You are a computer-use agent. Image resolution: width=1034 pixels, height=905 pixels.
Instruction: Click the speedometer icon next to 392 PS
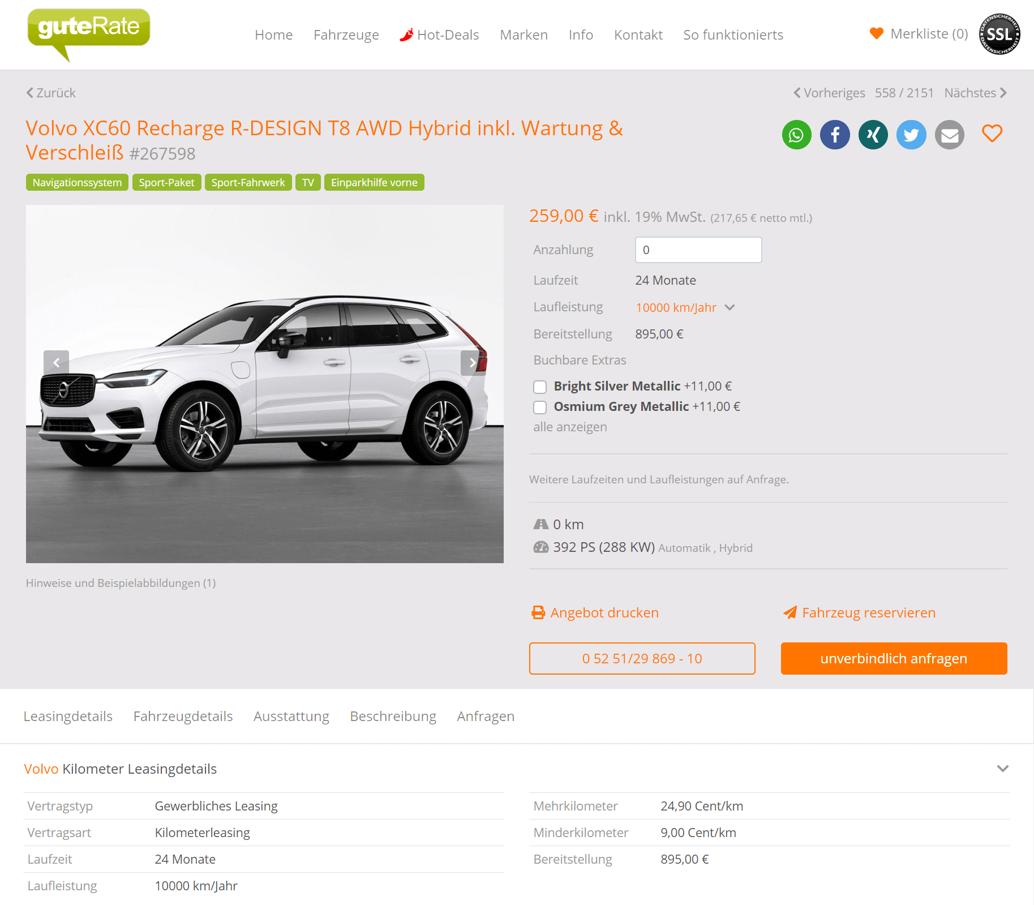pyautogui.click(x=541, y=547)
